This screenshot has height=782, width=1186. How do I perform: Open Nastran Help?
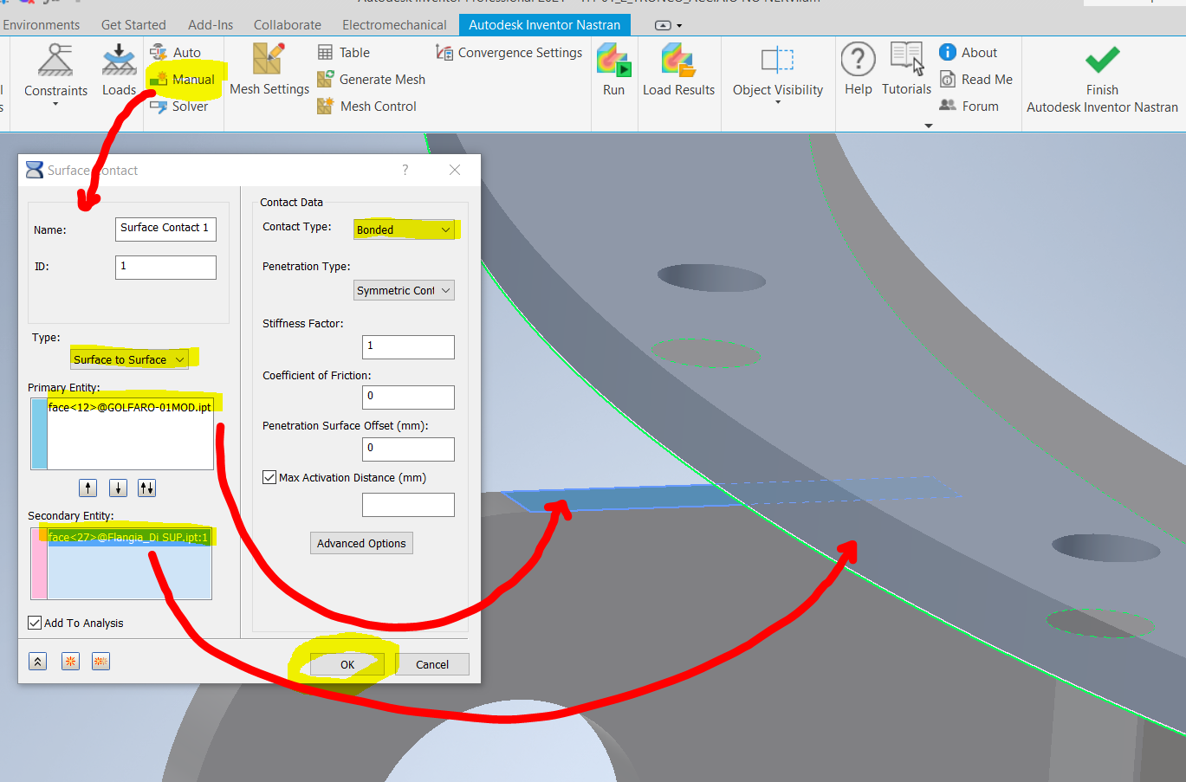click(858, 71)
